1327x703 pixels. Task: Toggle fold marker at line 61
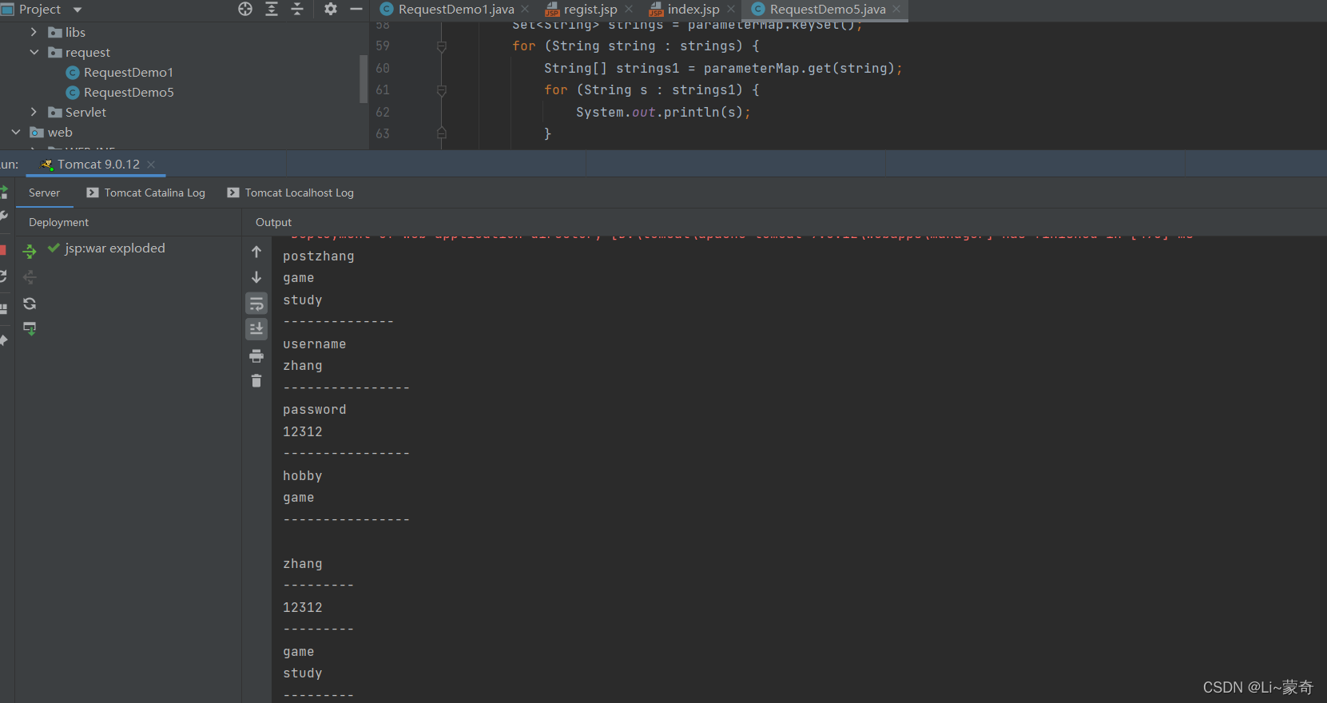pyautogui.click(x=441, y=90)
